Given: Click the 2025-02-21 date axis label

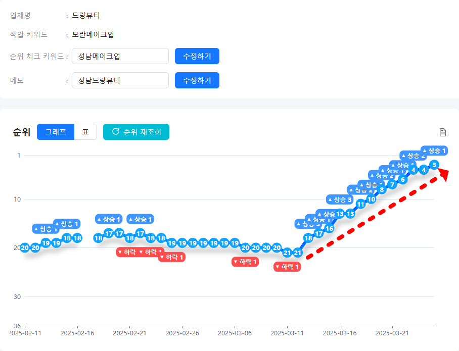Looking at the screenshot, I should 130,333.
